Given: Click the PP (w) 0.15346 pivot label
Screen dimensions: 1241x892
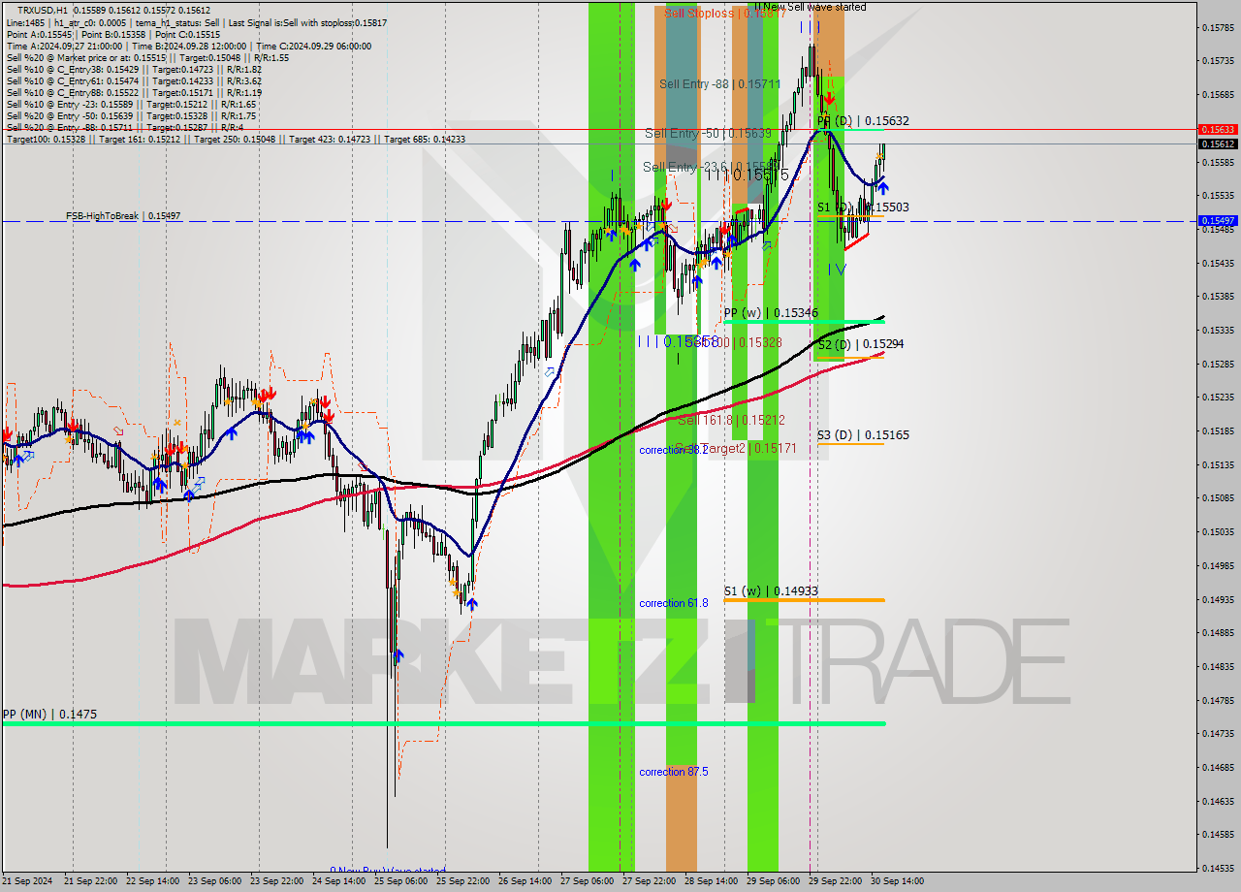Looking at the screenshot, I should 771,313.
